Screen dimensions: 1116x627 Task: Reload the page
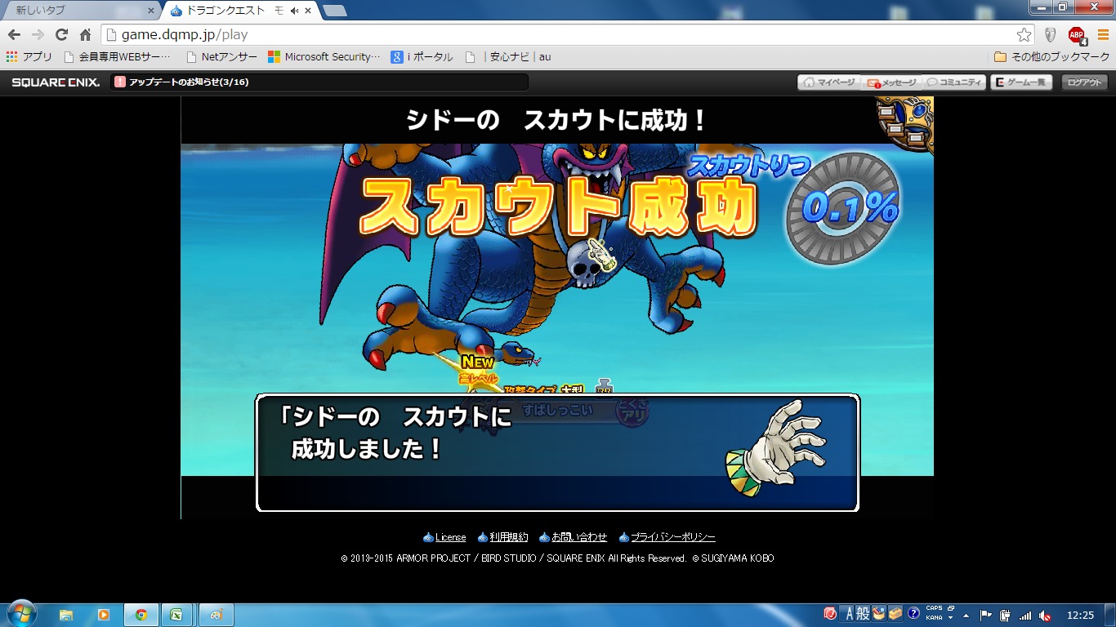click(61, 35)
